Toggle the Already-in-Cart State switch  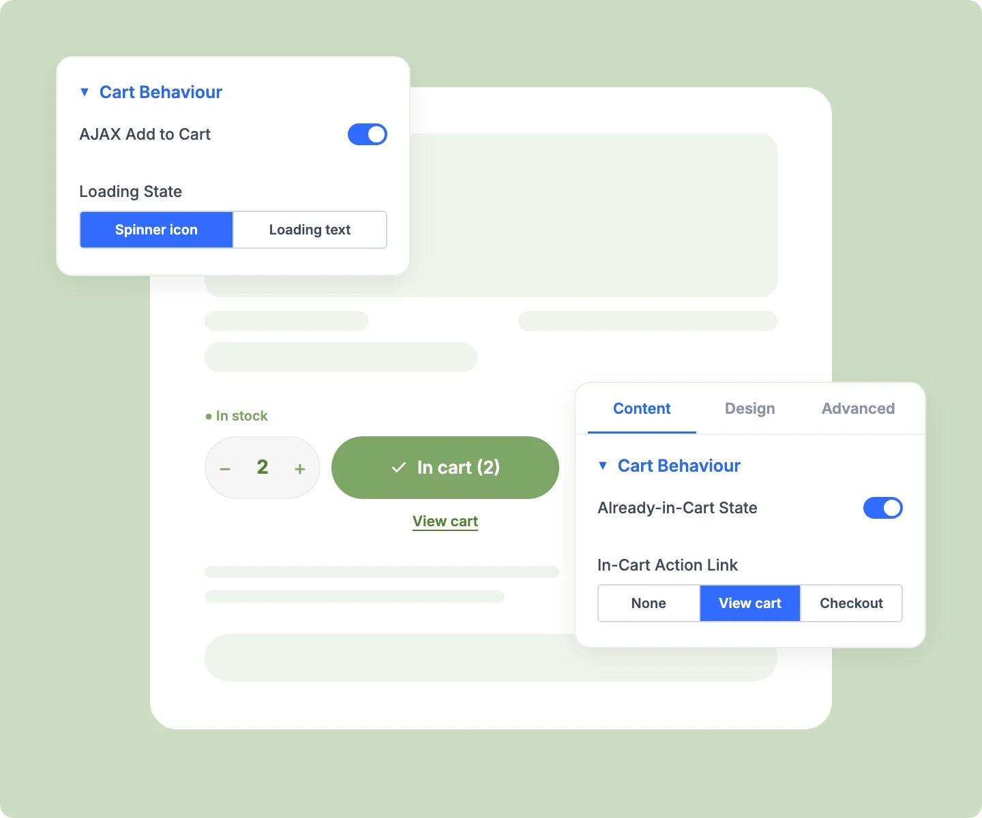pyautogui.click(x=883, y=508)
